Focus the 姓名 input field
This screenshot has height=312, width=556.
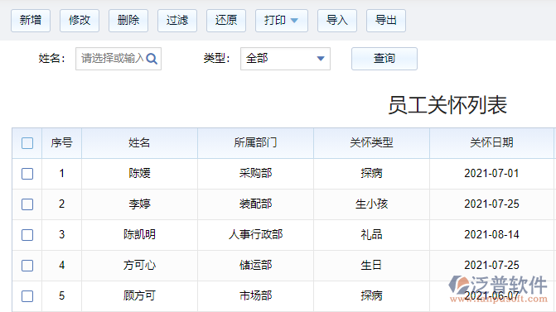(118, 59)
